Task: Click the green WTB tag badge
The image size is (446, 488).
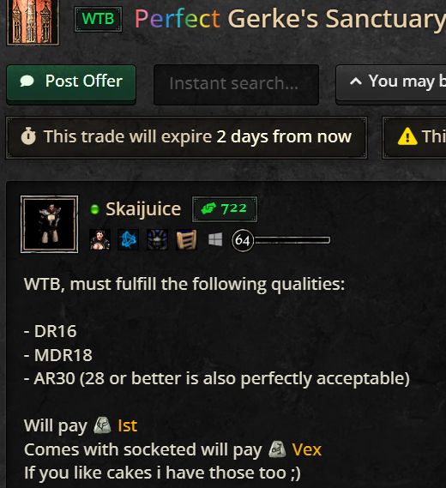Action: (x=98, y=19)
